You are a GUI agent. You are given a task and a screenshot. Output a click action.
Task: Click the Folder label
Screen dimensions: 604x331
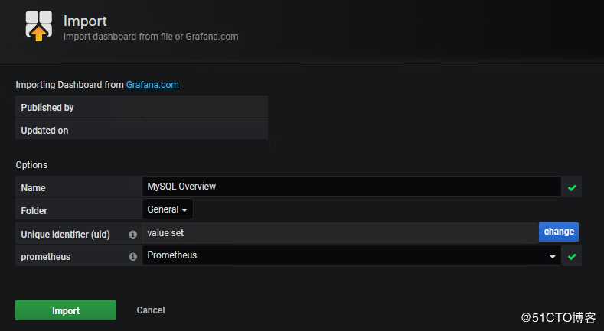coord(35,210)
